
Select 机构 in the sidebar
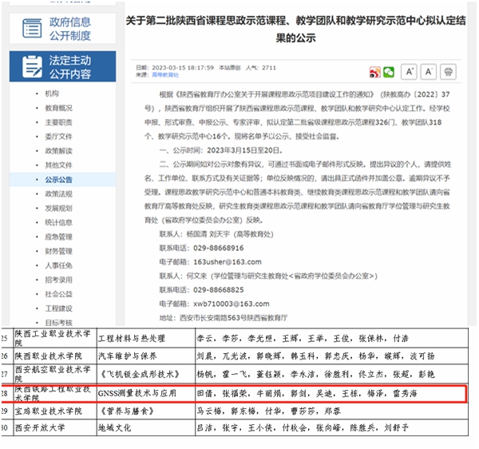52,93
